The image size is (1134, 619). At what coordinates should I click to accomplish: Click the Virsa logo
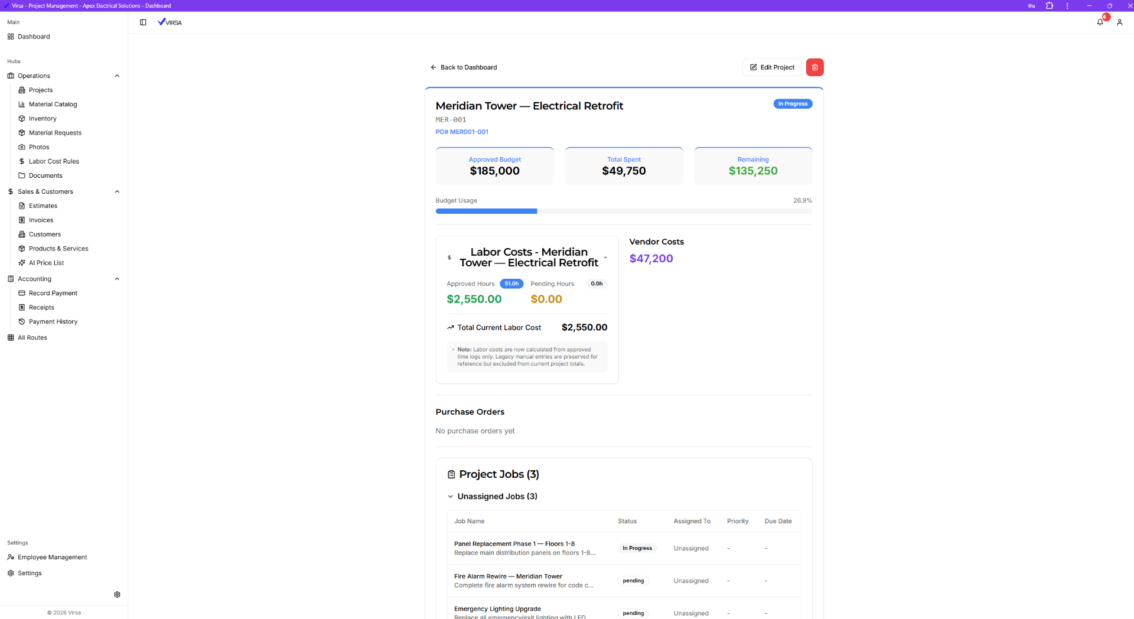(x=170, y=22)
